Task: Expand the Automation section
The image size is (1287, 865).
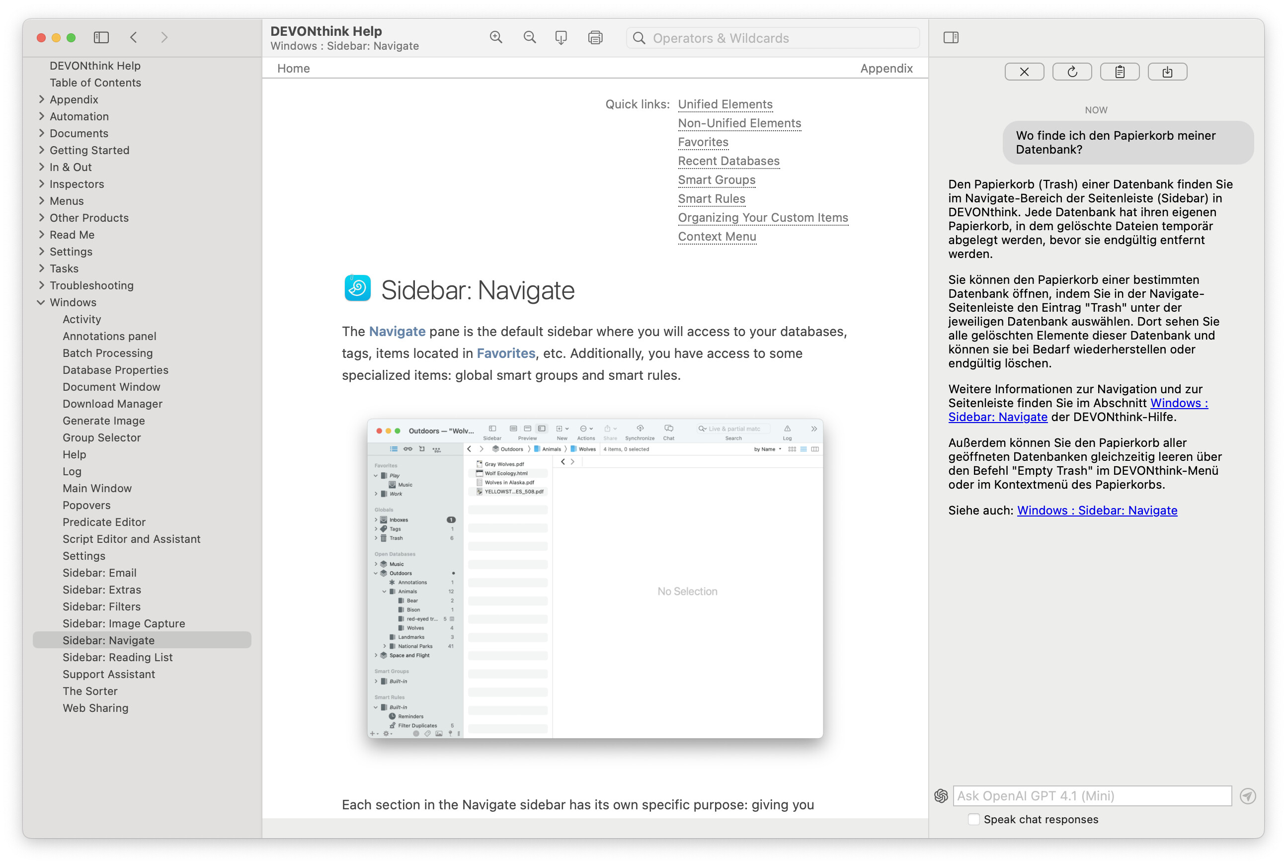Action: pos(41,116)
